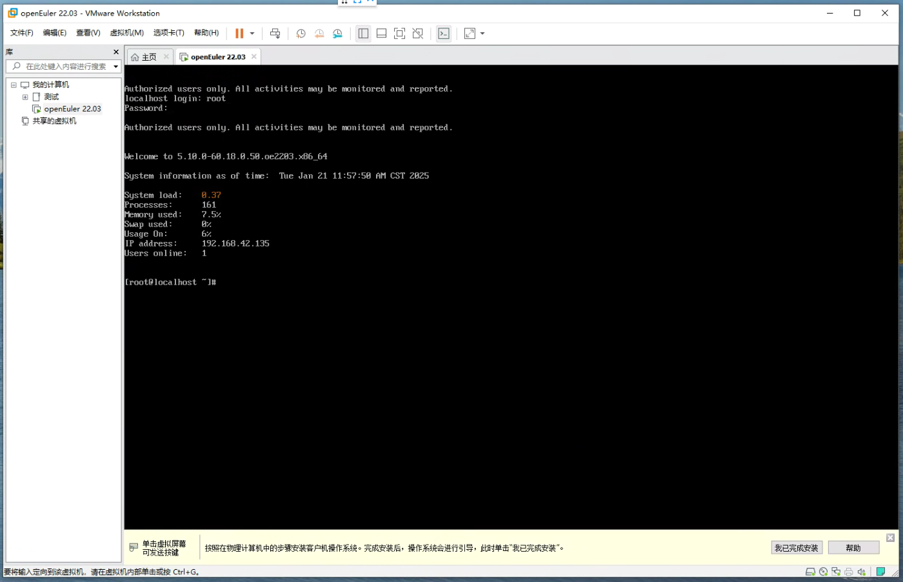Viewport: 903px width, 582px height.
Task: Click the printer status bar icon
Action: pyautogui.click(x=849, y=572)
